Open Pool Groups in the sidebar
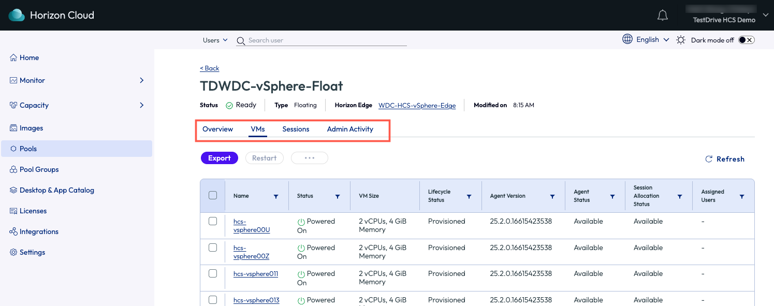Image resolution: width=774 pixels, height=306 pixels. point(39,169)
